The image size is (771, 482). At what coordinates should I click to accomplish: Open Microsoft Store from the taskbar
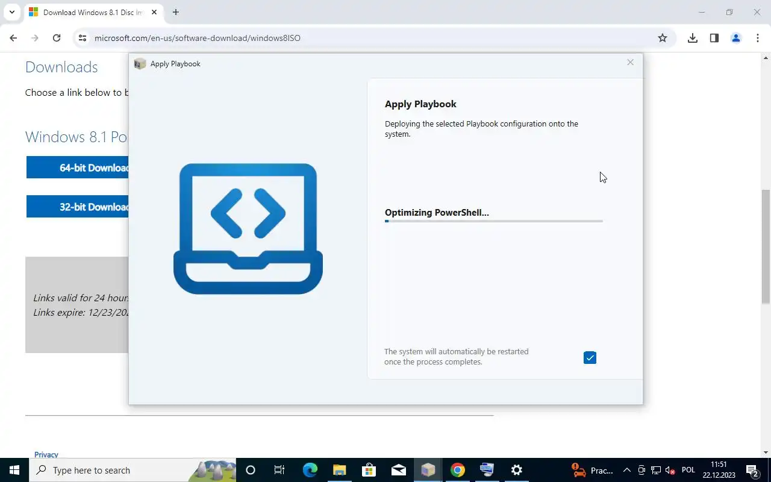(369, 470)
